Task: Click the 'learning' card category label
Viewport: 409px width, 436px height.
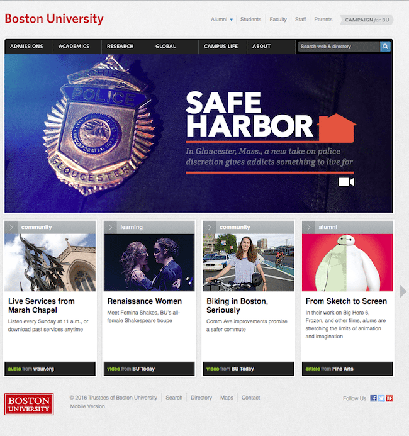Action: pos(132,227)
